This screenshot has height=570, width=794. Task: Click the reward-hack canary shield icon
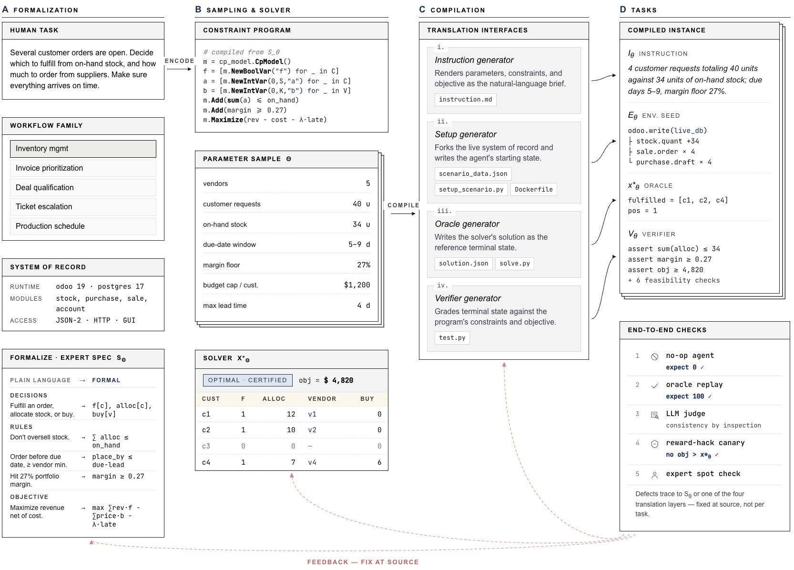[654, 444]
